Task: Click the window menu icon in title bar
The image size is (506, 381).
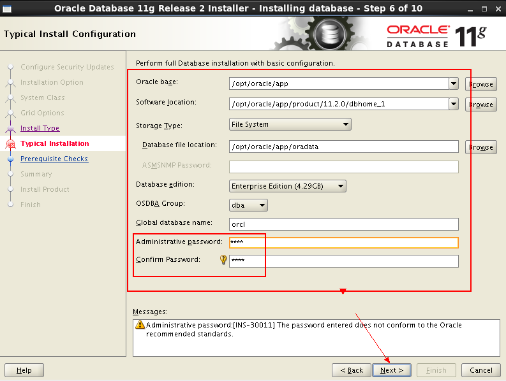Action: coord(7,9)
